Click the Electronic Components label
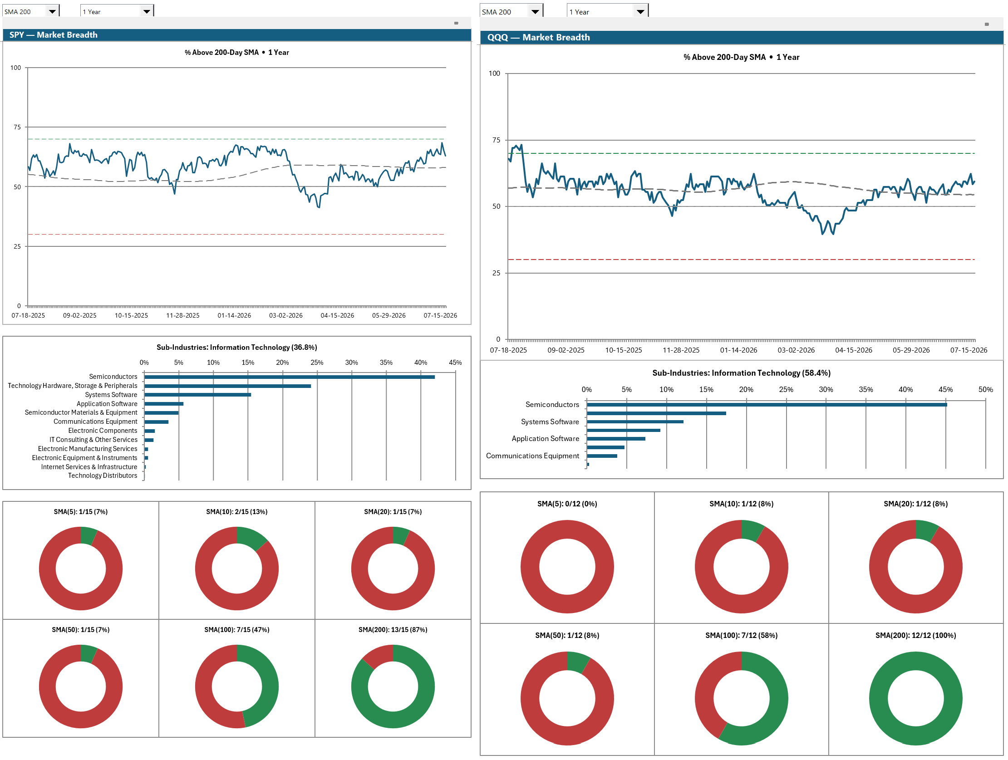1008x760 pixels. pos(103,431)
